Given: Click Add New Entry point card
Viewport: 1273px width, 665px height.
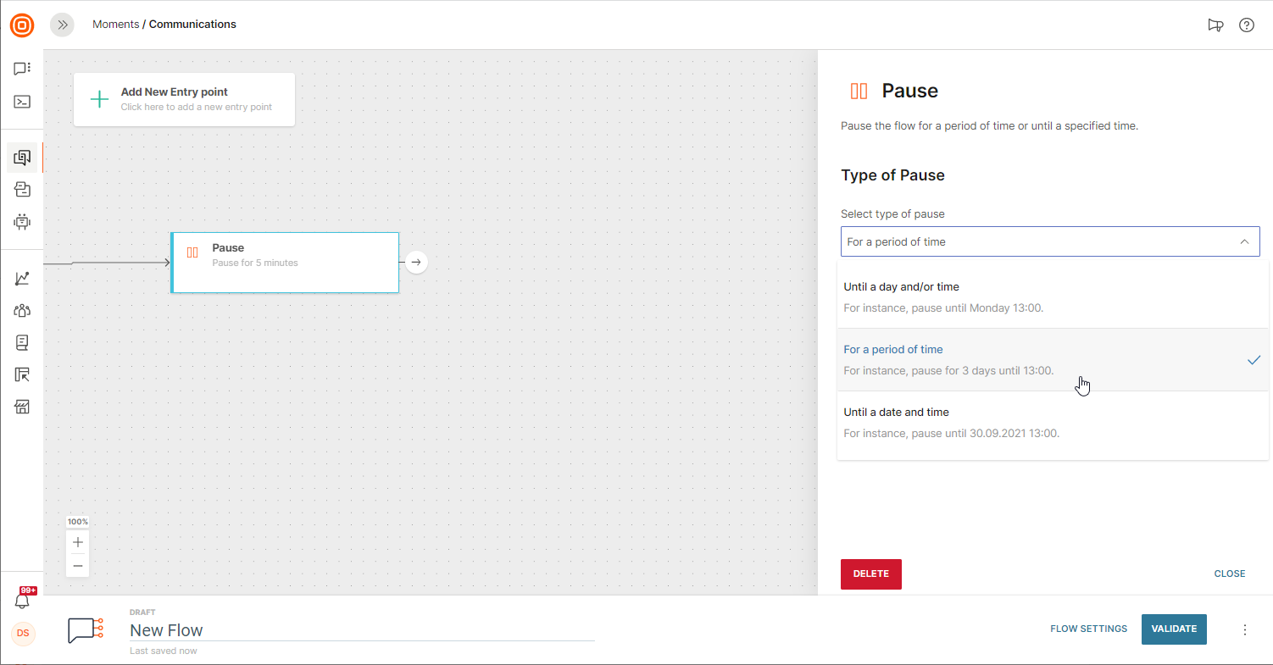Looking at the screenshot, I should click(184, 99).
